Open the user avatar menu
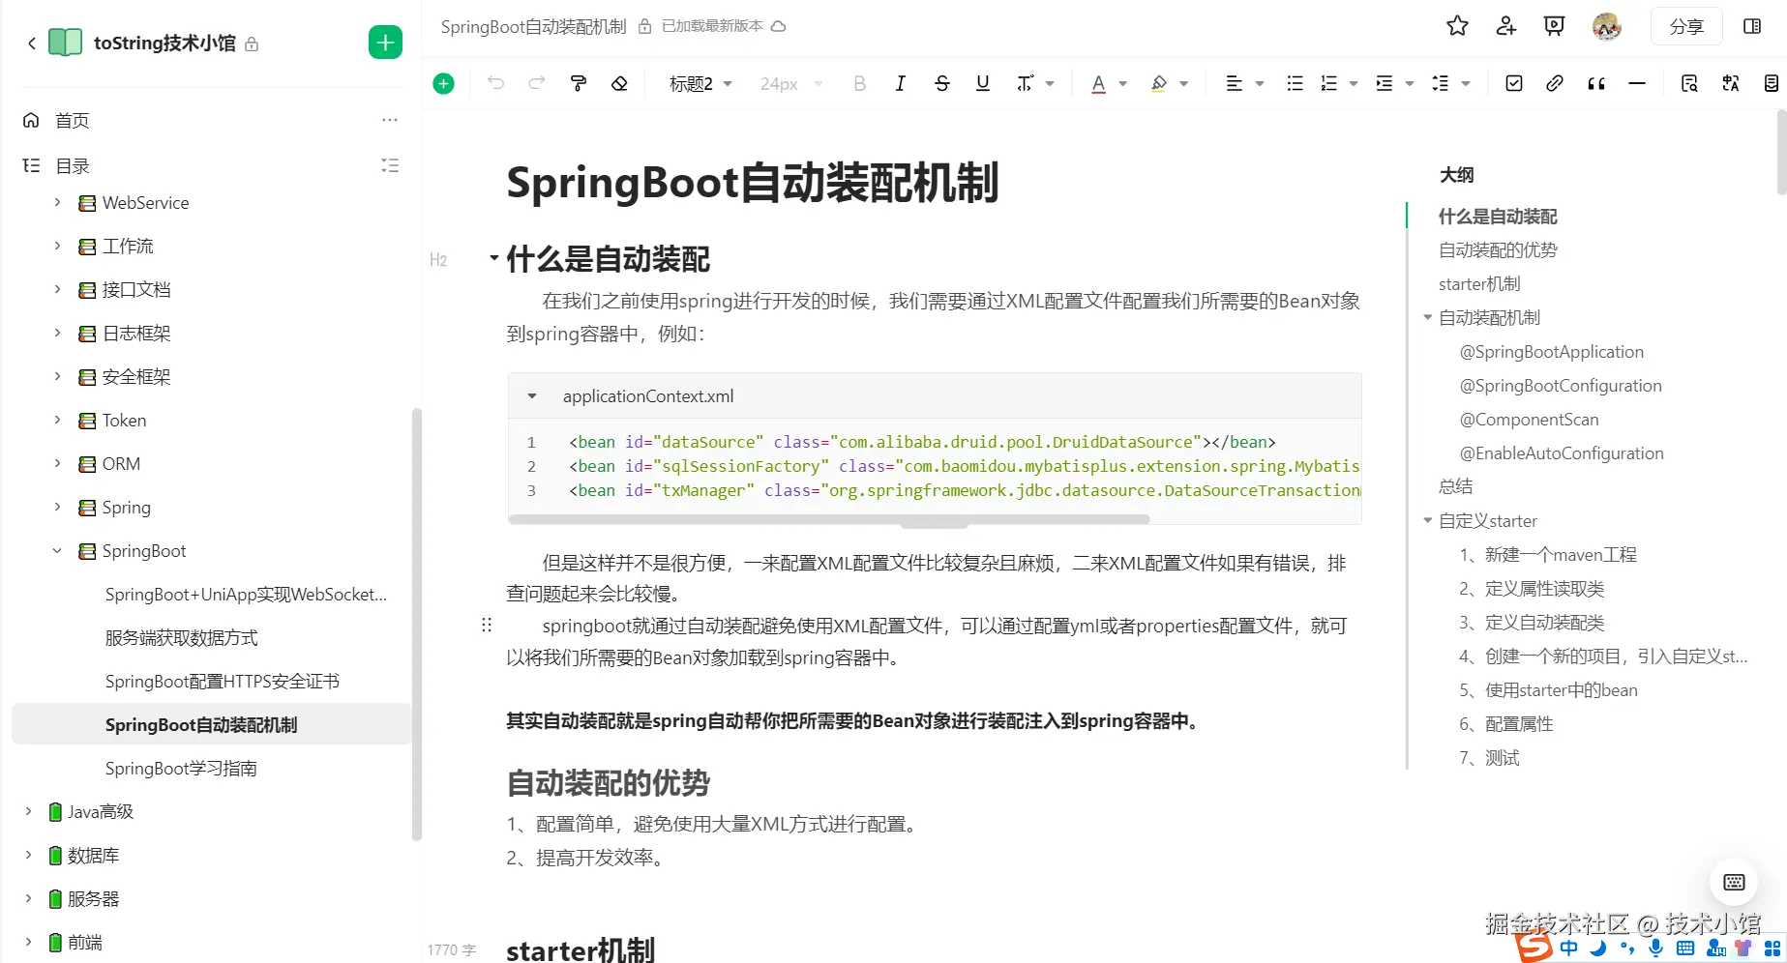The image size is (1787, 963). click(x=1607, y=26)
